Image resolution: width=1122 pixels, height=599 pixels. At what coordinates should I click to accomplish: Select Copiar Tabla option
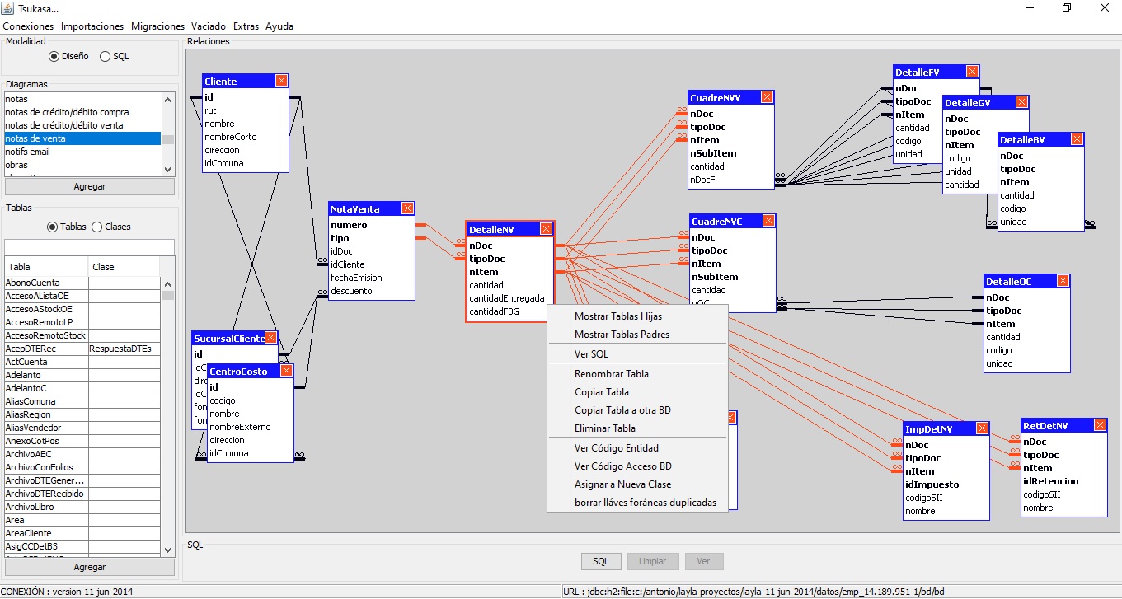(x=637, y=392)
